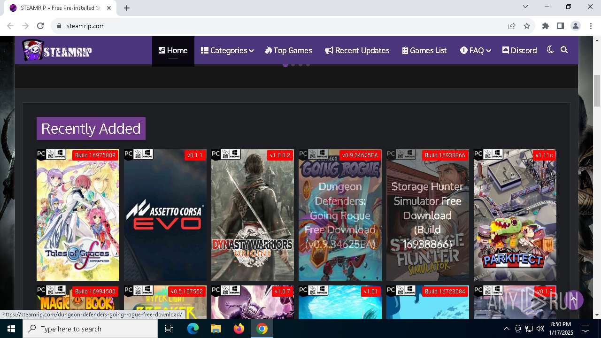Show hidden system tray icons
The image size is (601, 338).
pyautogui.click(x=506, y=329)
